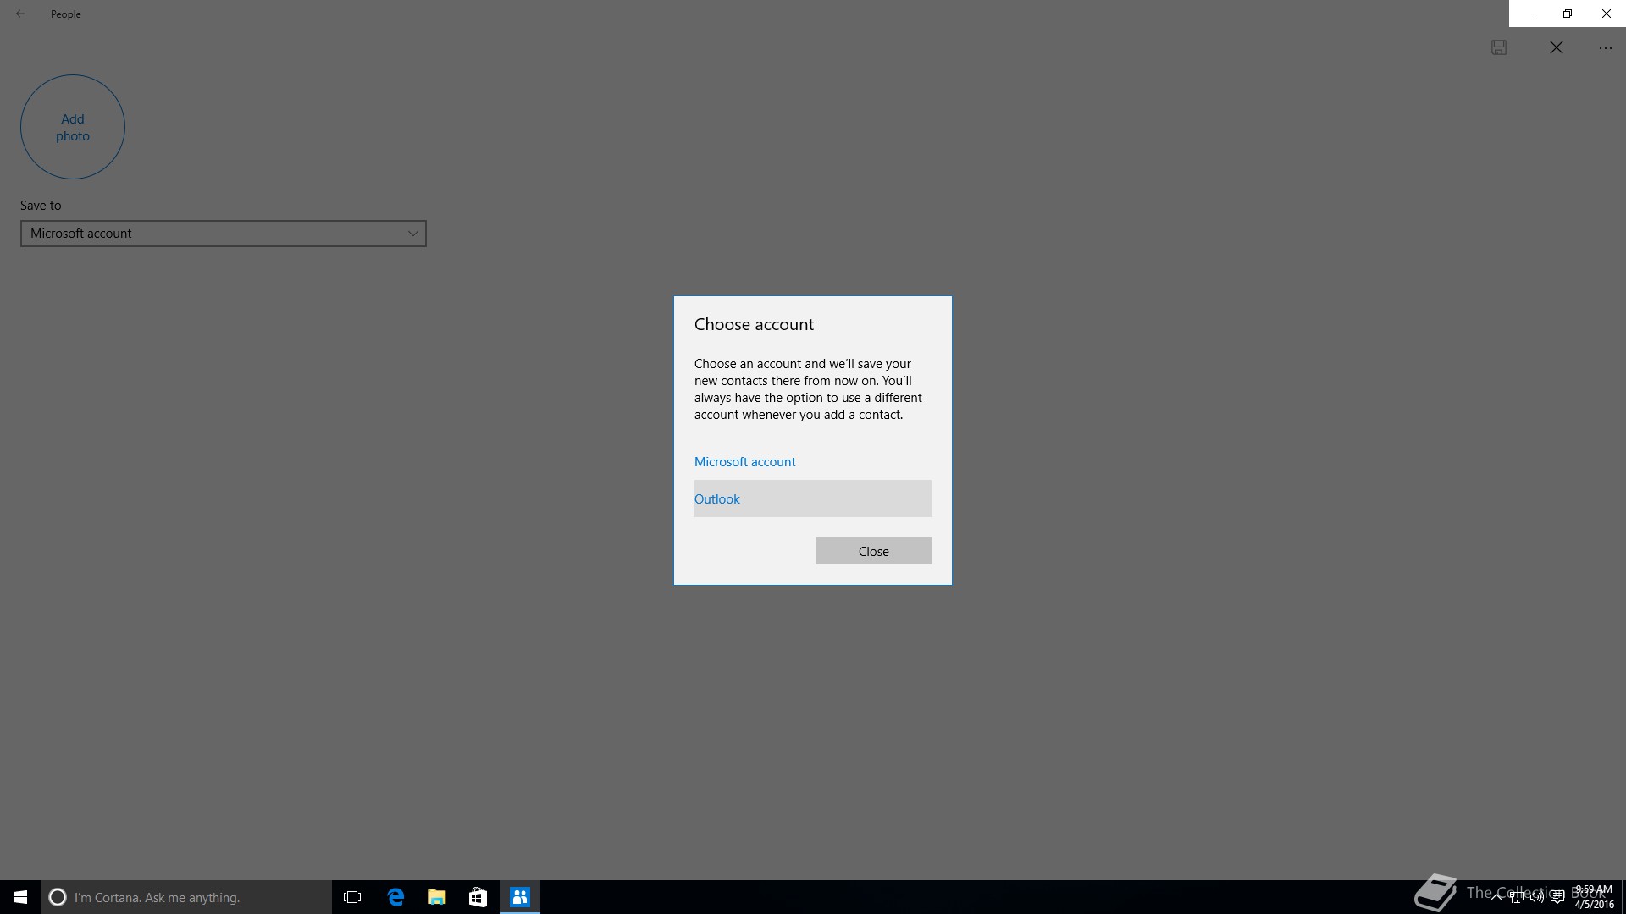Click the taskbar clock showing 4/5/2016
This screenshot has height=914, width=1626.
[x=1594, y=897]
